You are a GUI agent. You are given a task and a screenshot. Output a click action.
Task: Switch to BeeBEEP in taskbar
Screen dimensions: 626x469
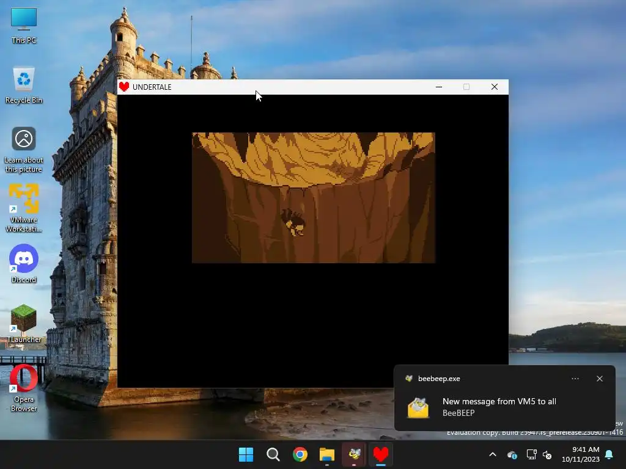(x=354, y=454)
